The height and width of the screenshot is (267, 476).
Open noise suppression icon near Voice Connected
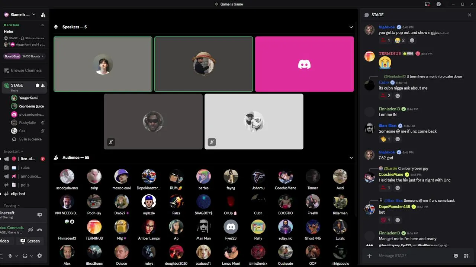[30, 230]
